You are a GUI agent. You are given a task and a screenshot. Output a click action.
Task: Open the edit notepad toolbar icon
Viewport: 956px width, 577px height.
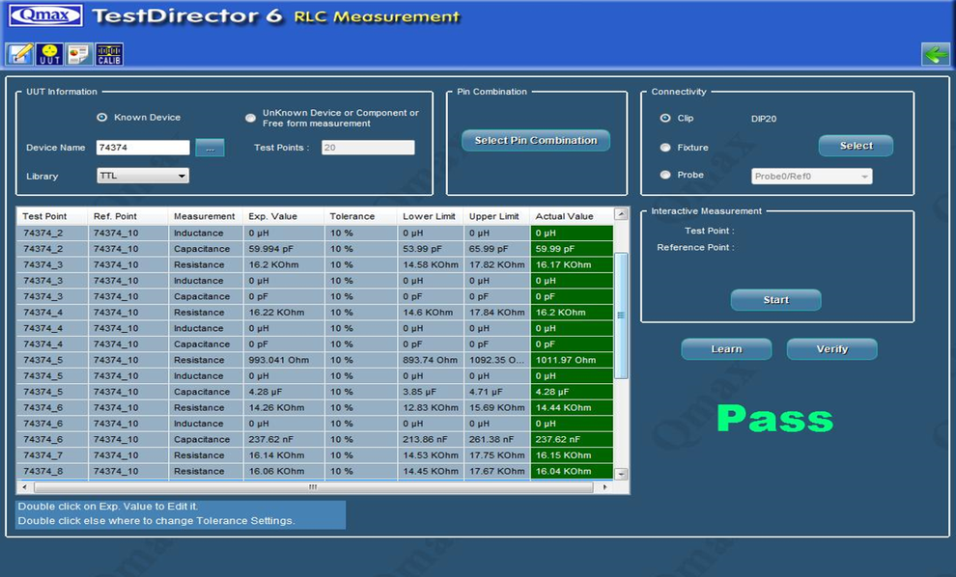pyautogui.click(x=20, y=54)
